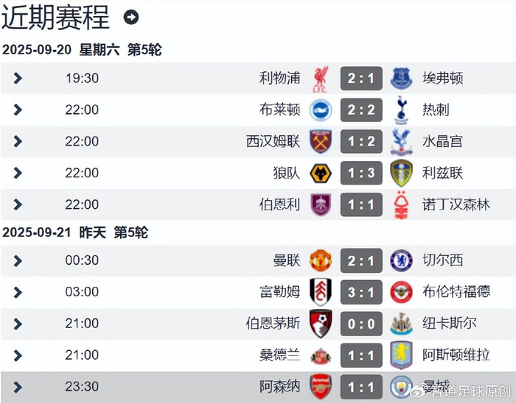516x403 pixels.
Task: Click the Arsenal club crest
Action: tap(321, 387)
